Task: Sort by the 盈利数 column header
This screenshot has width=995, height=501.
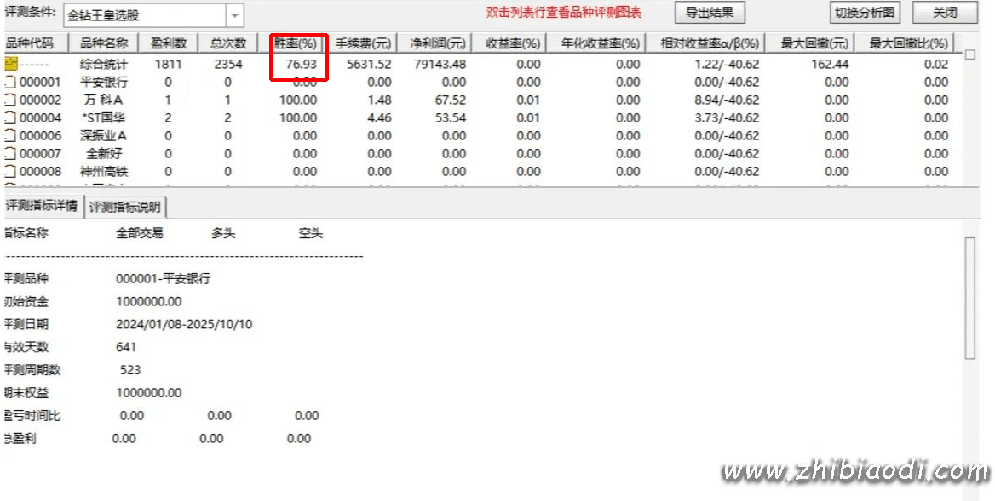Action: (169, 43)
